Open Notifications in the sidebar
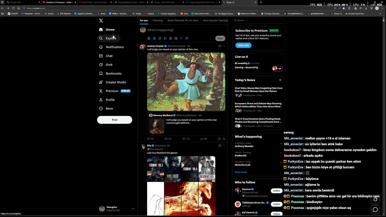The height and width of the screenshot is (217, 386). [111, 47]
